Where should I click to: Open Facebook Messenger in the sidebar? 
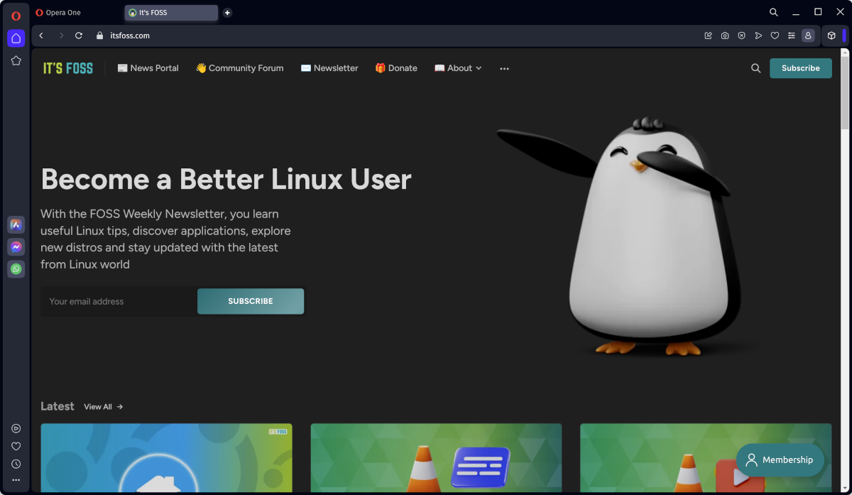[x=16, y=246]
